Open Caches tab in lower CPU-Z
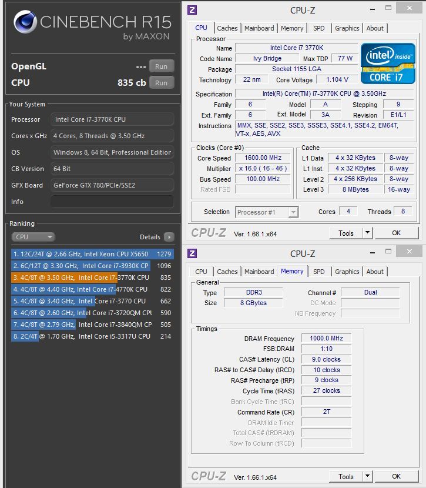 [x=227, y=272]
